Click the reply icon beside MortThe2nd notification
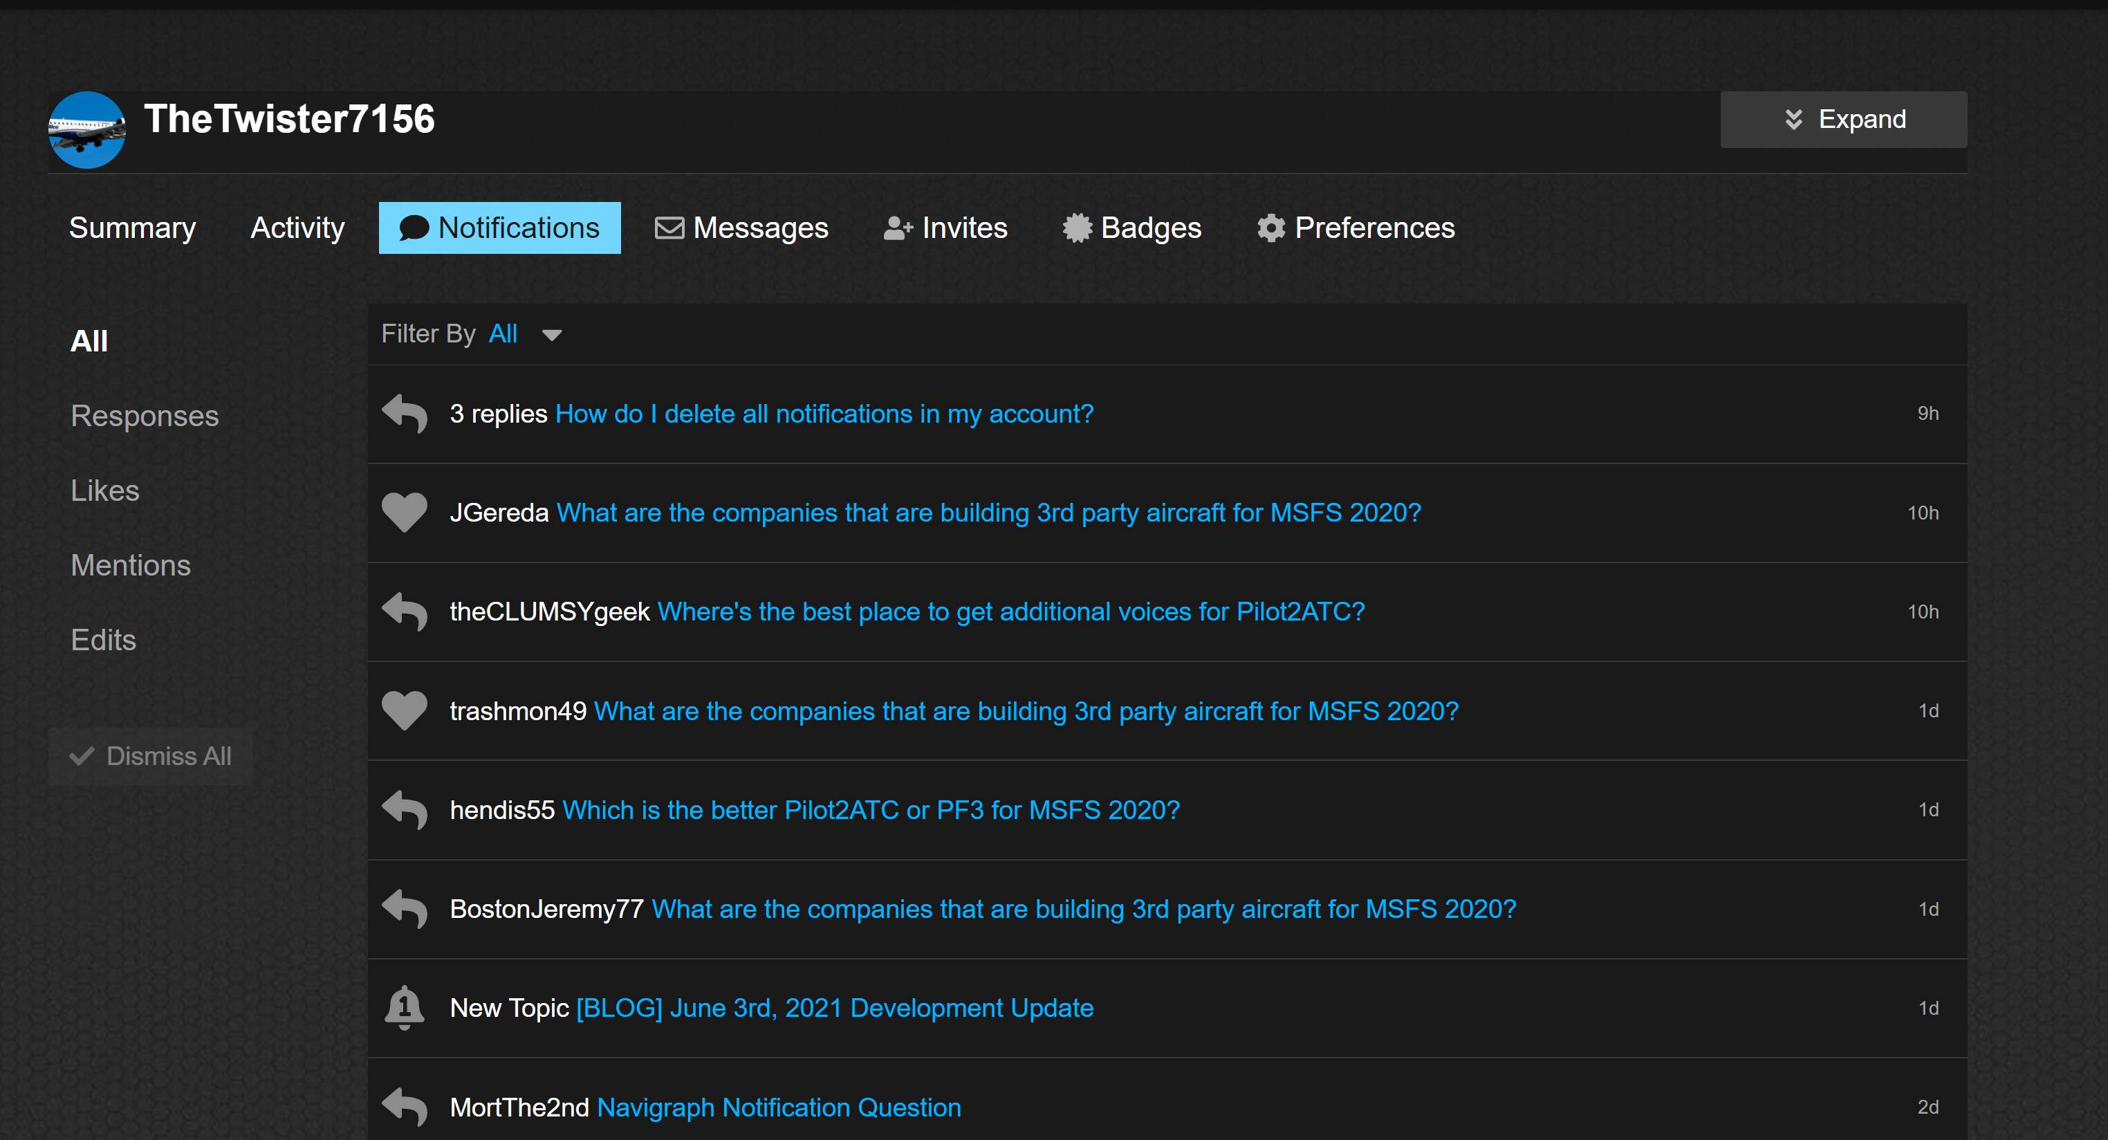 tap(405, 1106)
